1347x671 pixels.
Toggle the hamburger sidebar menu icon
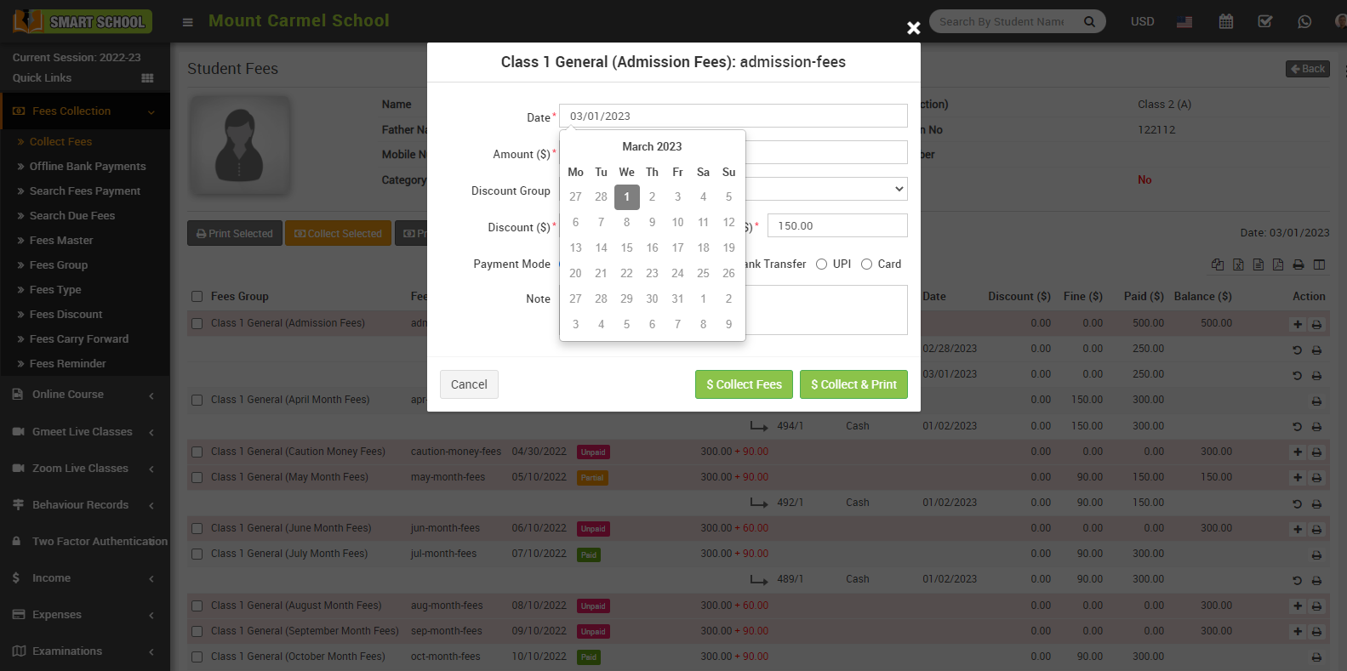coord(188,22)
